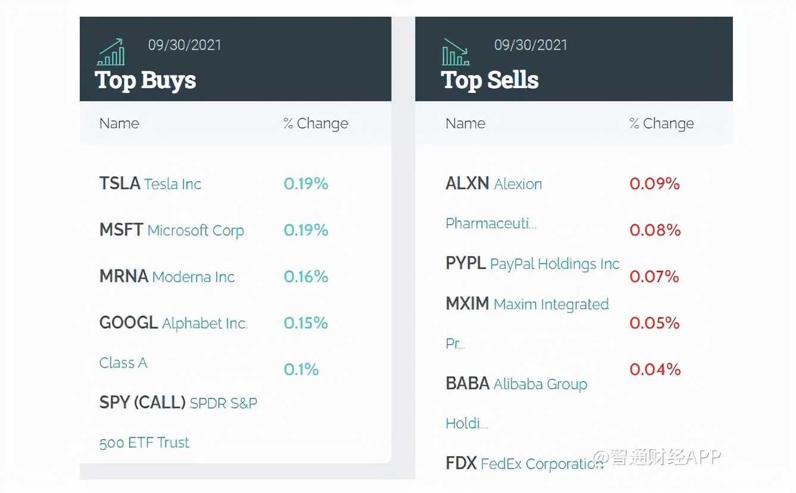
Task: Select the BABA Alibaba Group entry
Action: (x=516, y=383)
